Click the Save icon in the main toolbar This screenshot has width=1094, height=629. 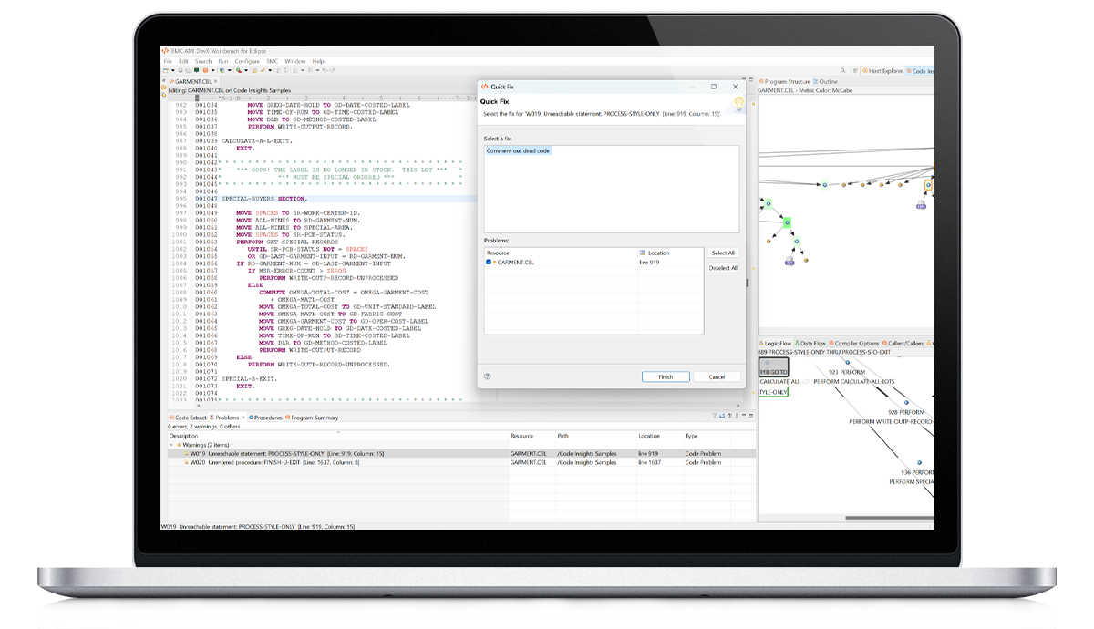coord(181,69)
